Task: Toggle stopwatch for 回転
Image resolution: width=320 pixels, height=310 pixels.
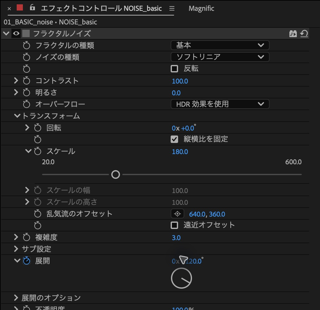Action: (x=37, y=128)
